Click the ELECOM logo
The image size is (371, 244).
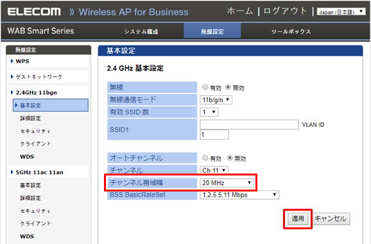pos(34,12)
